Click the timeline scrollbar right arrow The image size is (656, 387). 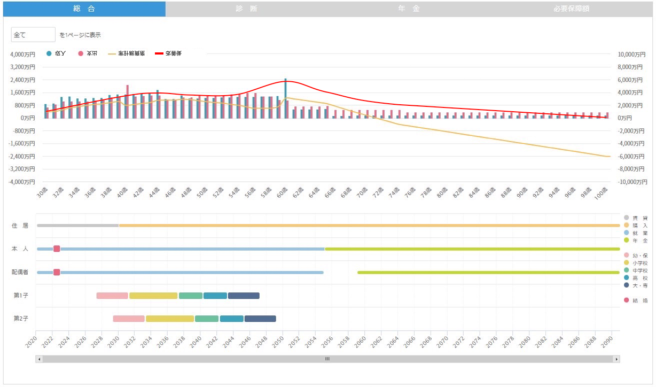[616, 359]
